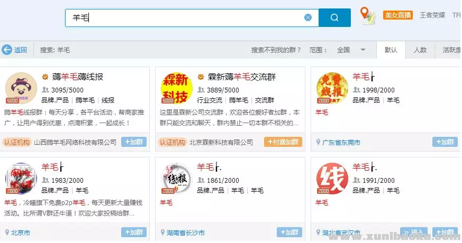The height and width of the screenshot is (243, 462).
Task: Click the orange 付费加群 button
Action: tap(283, 142)
